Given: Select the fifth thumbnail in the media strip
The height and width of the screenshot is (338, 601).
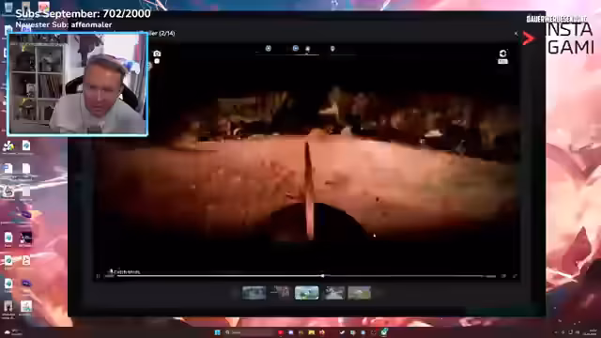Looking at the screenshot, I should pyautogui.click(x=359, y=293).
